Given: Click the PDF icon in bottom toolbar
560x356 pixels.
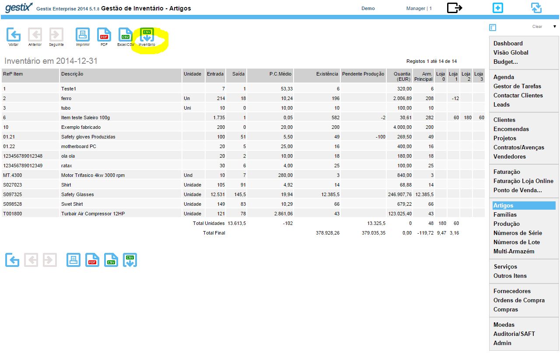Looking at the screenshot, I should (92, 260).
